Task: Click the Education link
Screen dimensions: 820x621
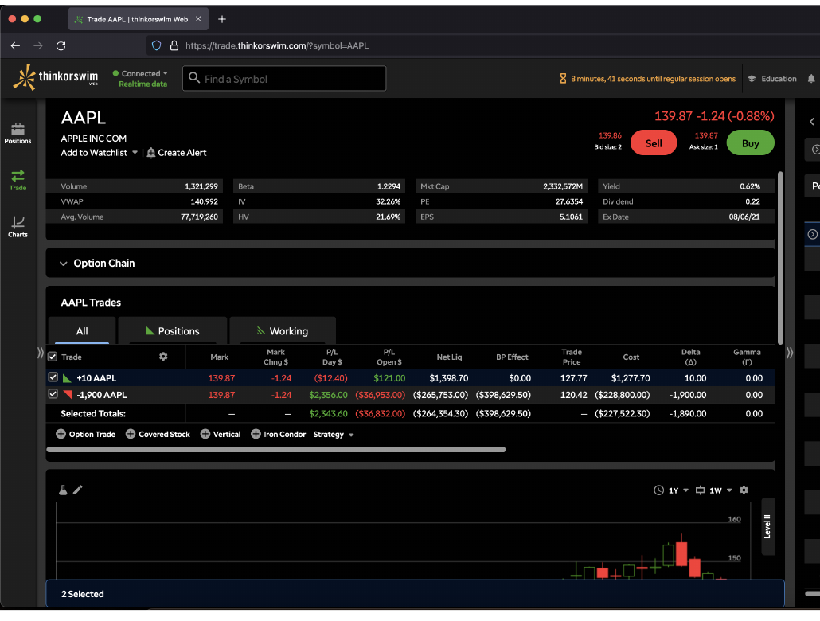Action: point(779,79)
